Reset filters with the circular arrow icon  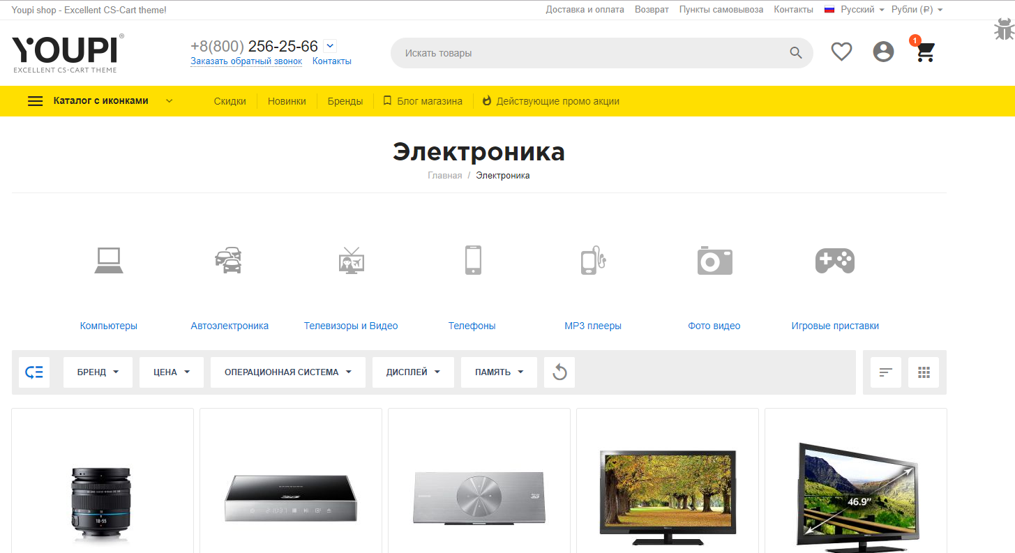click(559, 372)
